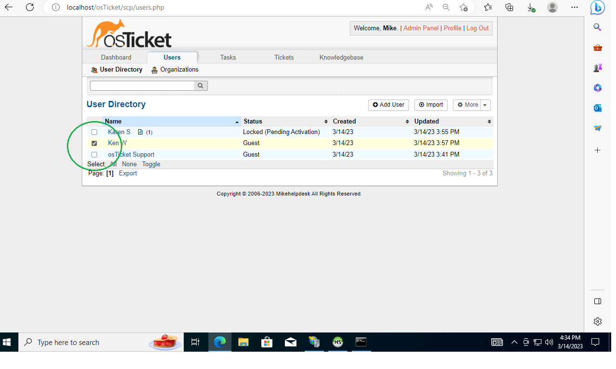The width and height of the screenshot is (616, 369).
Task: Open the ticket note icon beside Karen S
Action: pos(141,132)
